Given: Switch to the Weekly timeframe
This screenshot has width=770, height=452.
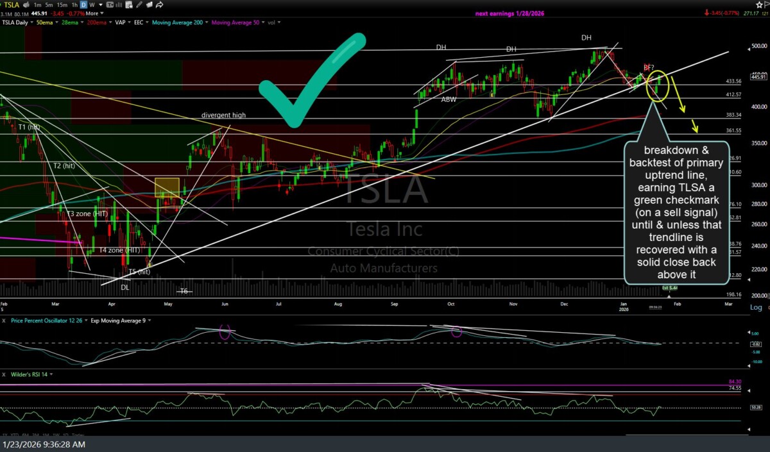Looking at the screenshot, I should (91, 4).
